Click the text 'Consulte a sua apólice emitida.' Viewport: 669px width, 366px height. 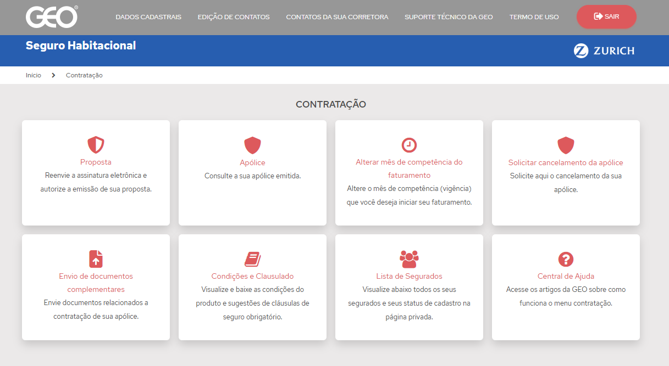point(252,176)
